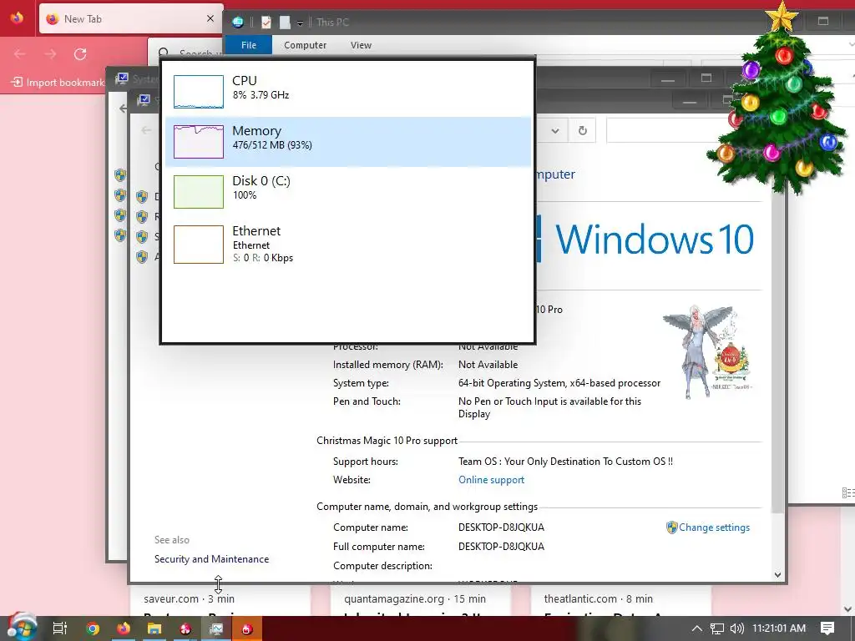
Task: Open File Explorer from the taskbar
Action: click(x=154, y=628)
